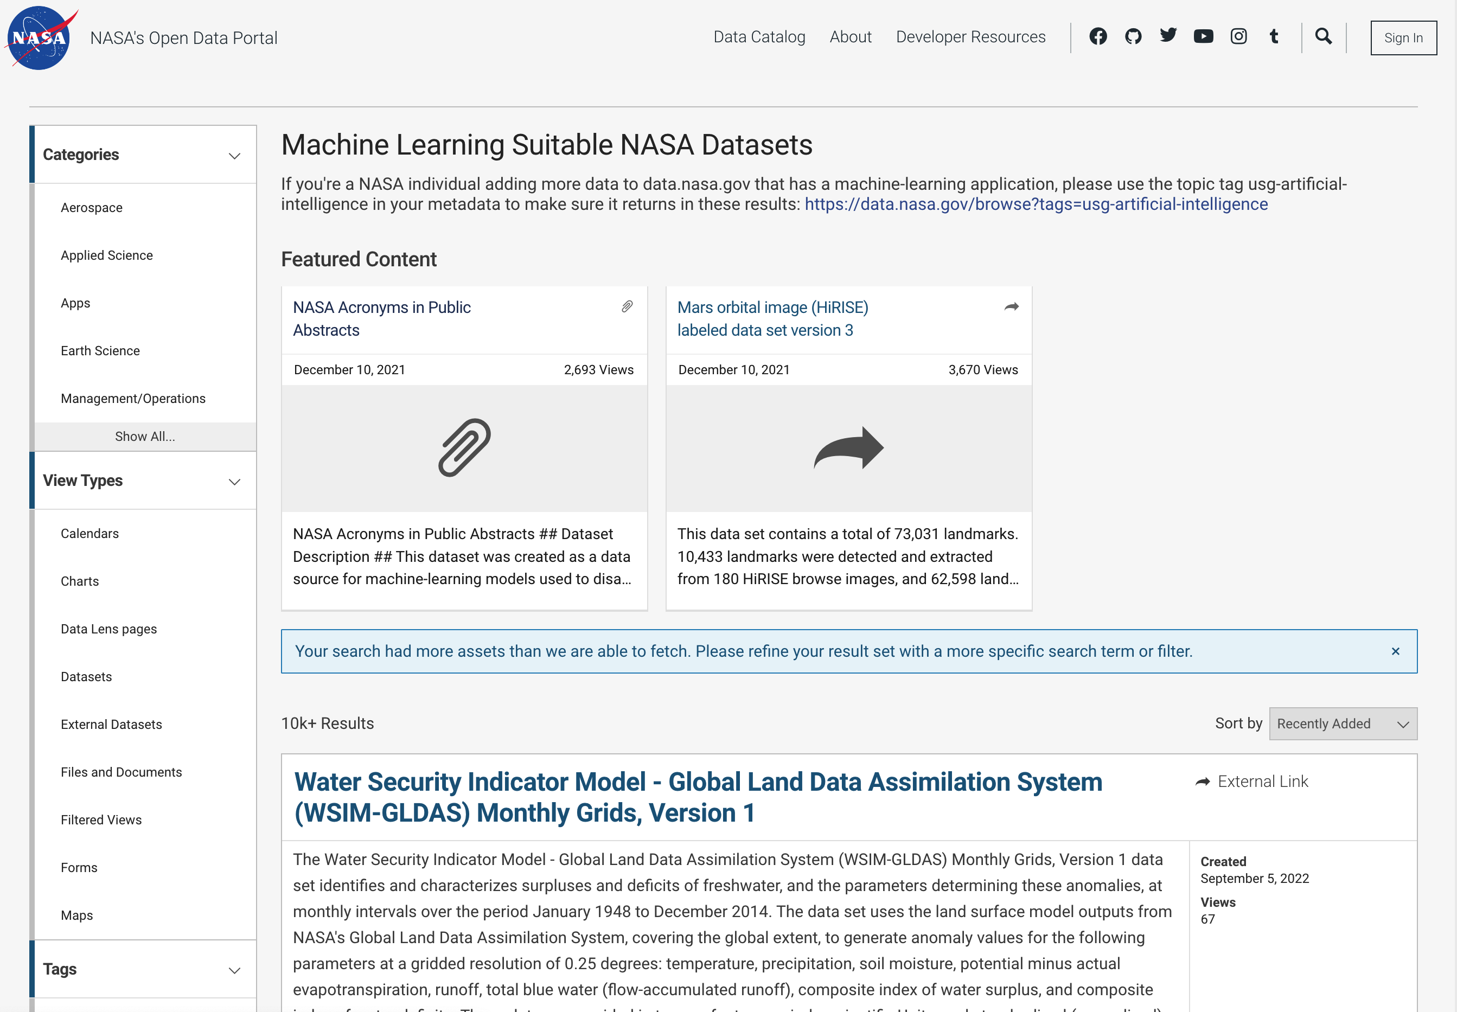Filter view type Maps
The width and height of the screenshot is (1457, 1012).
click(x=76, y=915)
